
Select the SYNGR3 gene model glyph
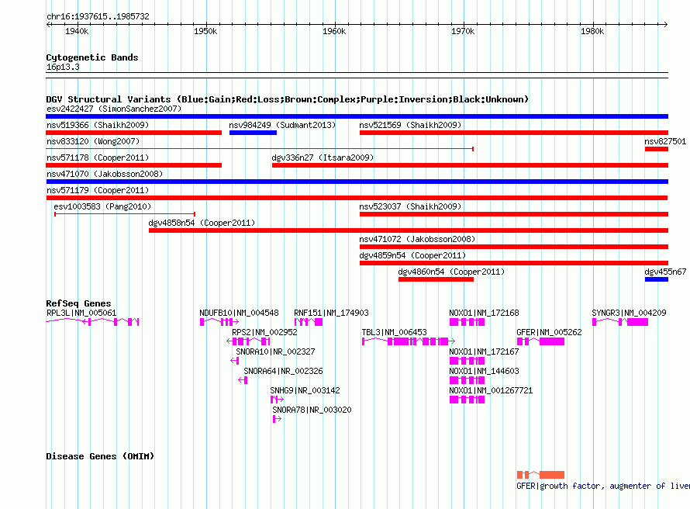[620, 322]
